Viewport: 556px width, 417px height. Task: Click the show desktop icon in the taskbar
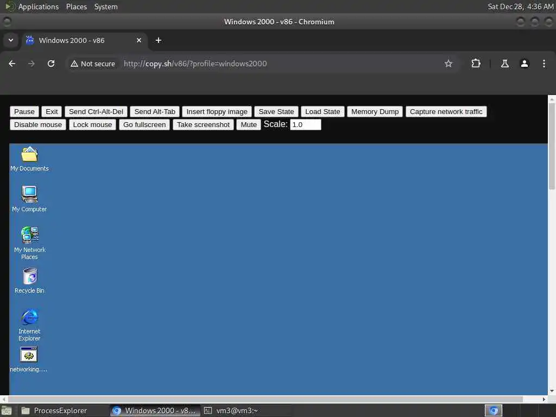coord(7,410)
